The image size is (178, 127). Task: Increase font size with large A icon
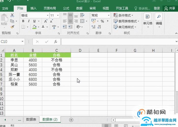tap(46, 21)
